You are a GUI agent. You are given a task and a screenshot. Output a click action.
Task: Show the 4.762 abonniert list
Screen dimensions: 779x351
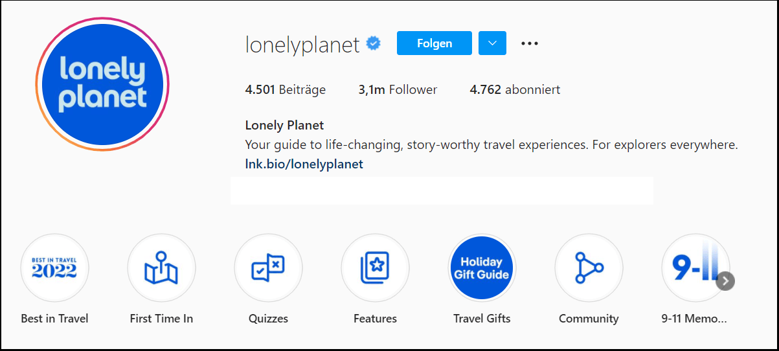pyautogui.click(x=515, y=90)
